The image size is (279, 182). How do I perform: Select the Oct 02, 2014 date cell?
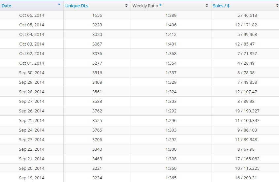pos(32,53)
